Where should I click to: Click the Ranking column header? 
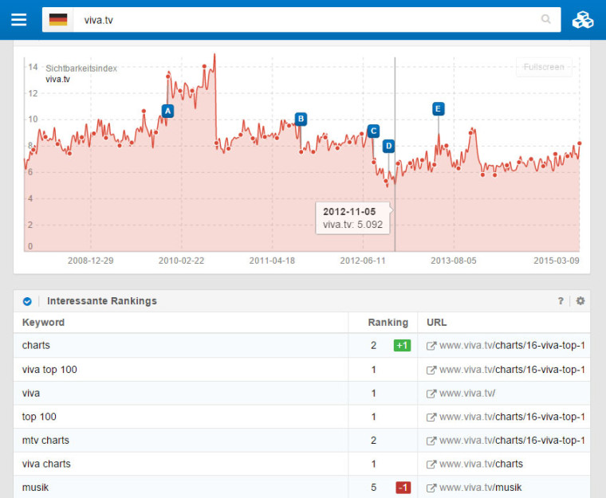(x=388, y=323)
